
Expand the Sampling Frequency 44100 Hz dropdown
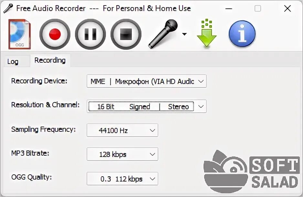(x=122, y=130)
